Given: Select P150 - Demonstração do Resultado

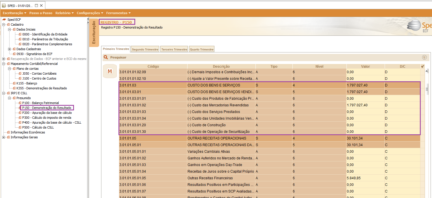Looking at the screenshot, I should tap(47, 108).
